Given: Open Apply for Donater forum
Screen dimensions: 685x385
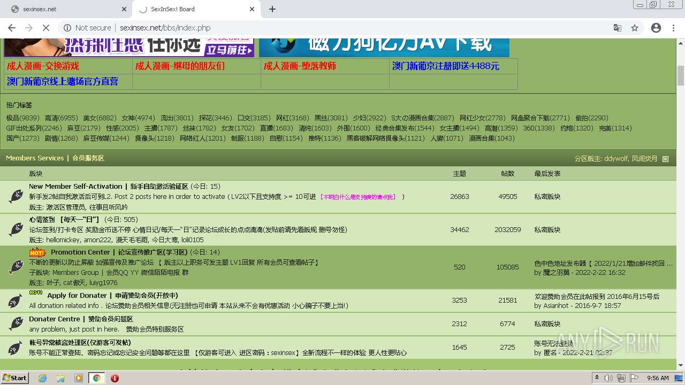Looking at the screenshot, I should click(112, 296).
